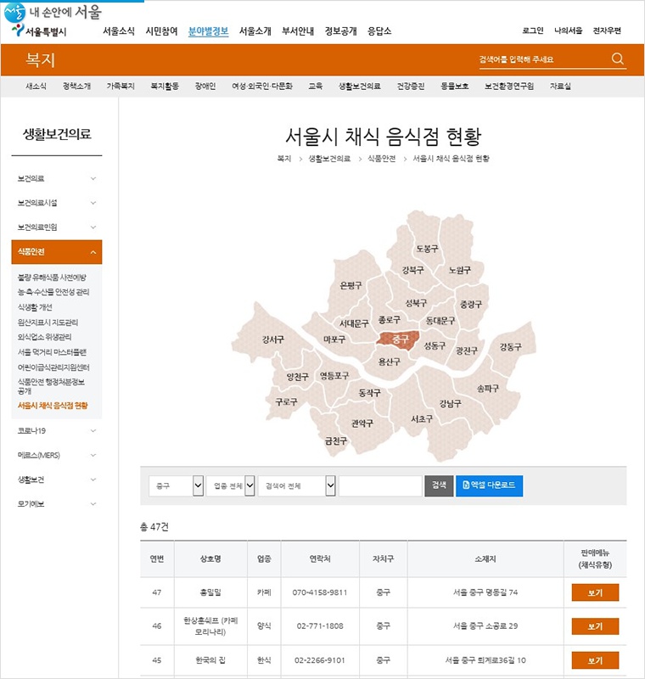
Task: Open 외식업소 위생관리 sidebar link
Action: coord(44,337)
